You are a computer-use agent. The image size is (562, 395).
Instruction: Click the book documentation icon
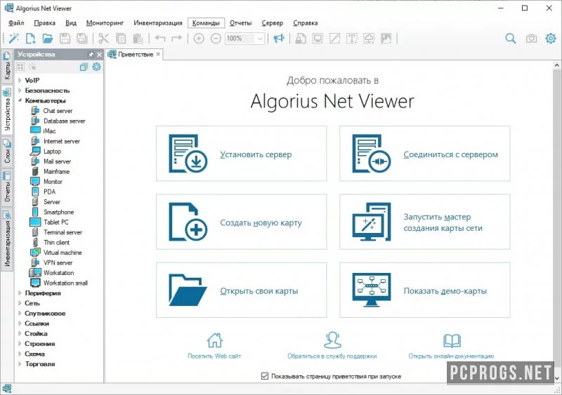coord(452,340)
